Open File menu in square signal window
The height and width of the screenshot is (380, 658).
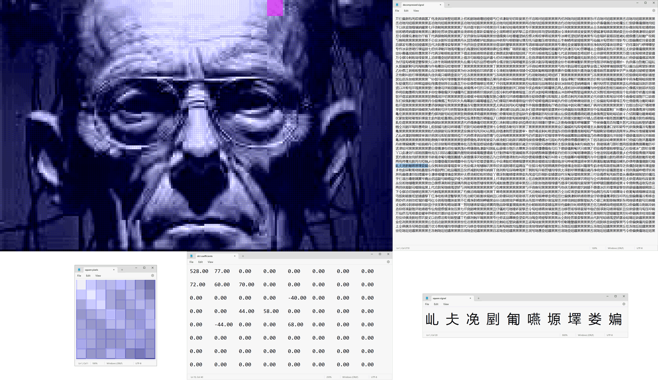click(x=427, y=304)
